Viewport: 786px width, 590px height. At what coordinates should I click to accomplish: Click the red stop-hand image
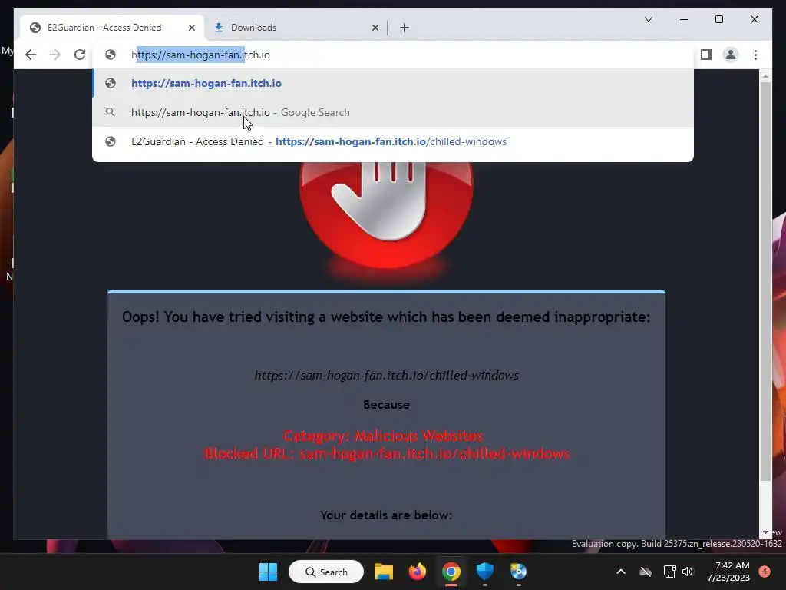point(387,216)
